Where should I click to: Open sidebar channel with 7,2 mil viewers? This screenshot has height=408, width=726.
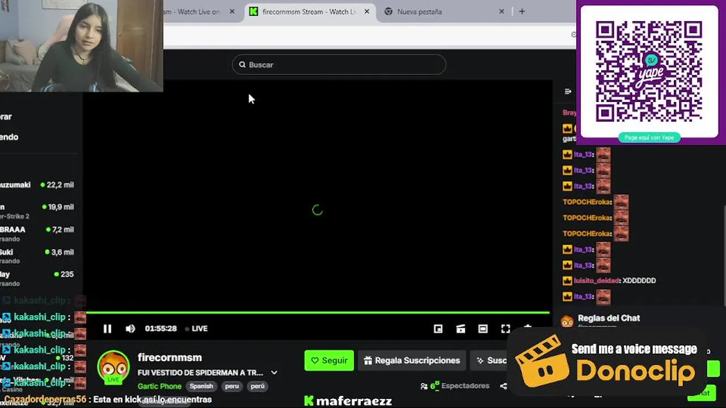(37, 233)
